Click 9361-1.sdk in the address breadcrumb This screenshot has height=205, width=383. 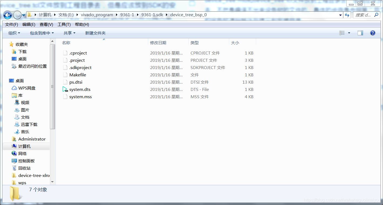pyautogui.click(x=152, y=15)
